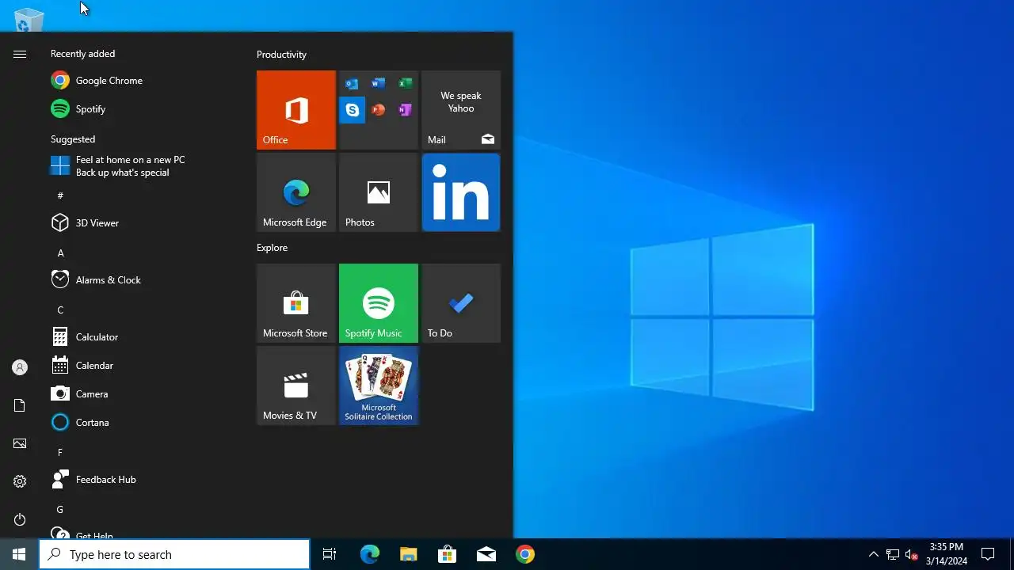Image resolution: width=1014 pixels, height=570 pixels.
Task: Open the Mail tile
Action: click(x=461, y=110)
